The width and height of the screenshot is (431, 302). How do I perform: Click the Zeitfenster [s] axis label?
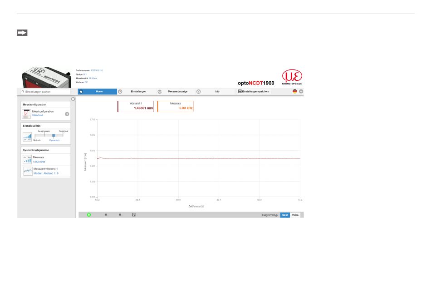click(196, 206)
